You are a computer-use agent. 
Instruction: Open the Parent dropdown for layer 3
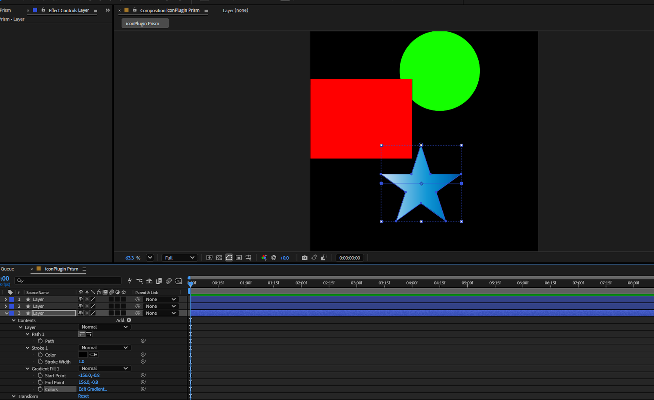point(161,313)
